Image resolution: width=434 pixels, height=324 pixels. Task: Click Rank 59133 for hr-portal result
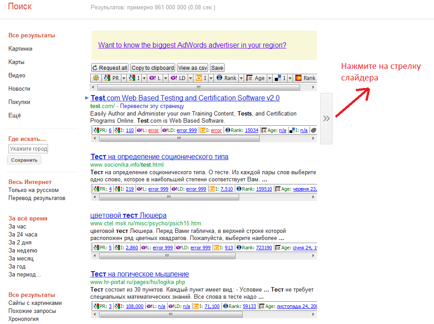(x=249, y=306)
